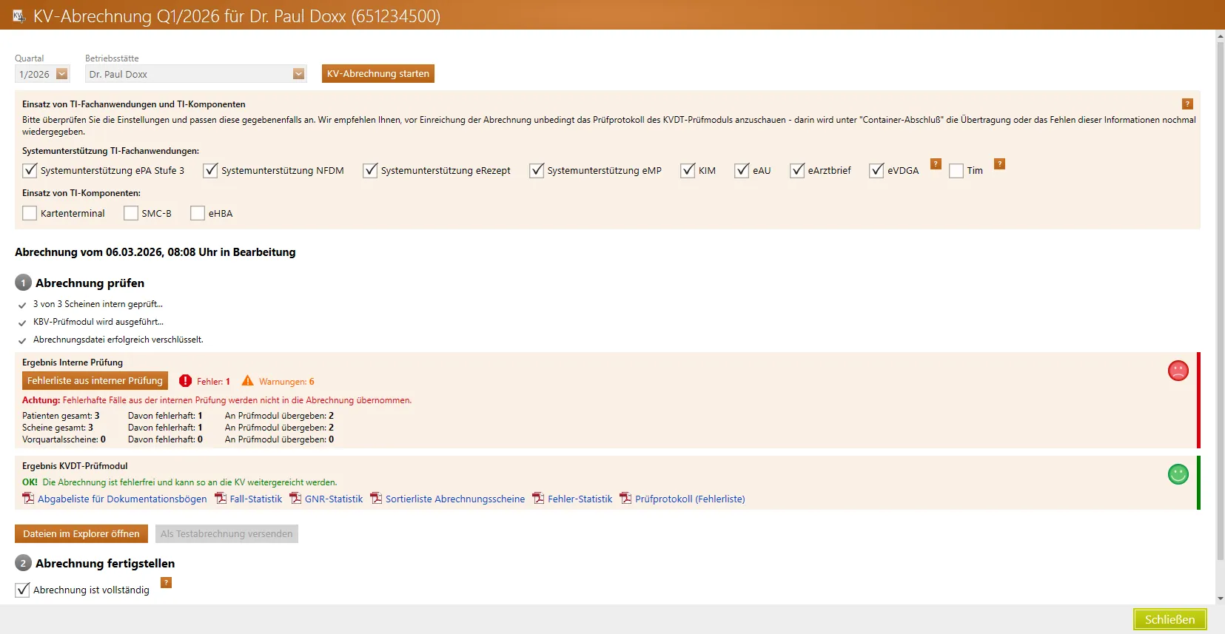Image resolution: width=1225 pixels, height=634 pixels.
Task: Open the Prüfprotokoll (Fehlerliste) PDF link
Action: pyautogui.click(x=689, y=499)
